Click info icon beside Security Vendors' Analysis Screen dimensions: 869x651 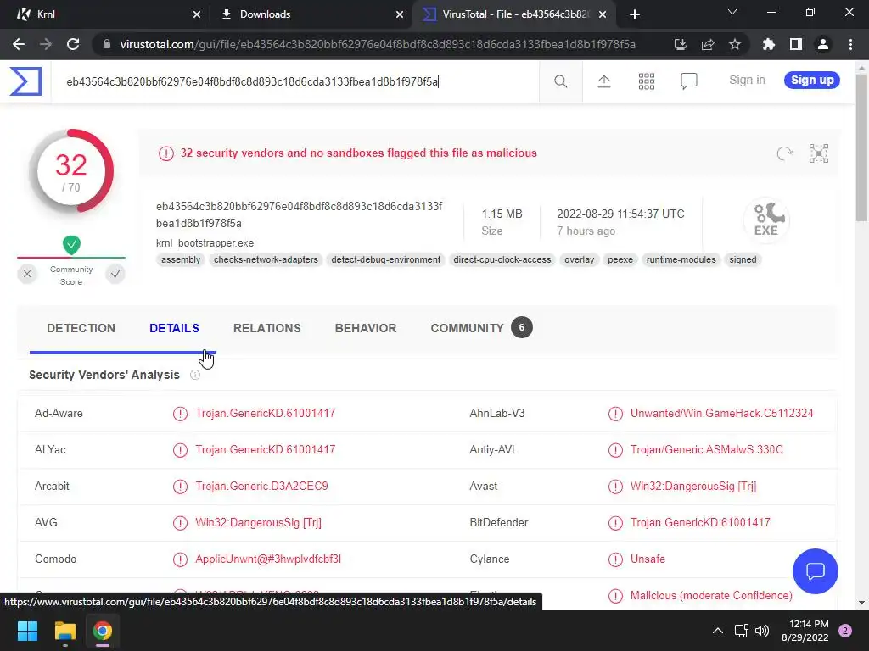195,375
